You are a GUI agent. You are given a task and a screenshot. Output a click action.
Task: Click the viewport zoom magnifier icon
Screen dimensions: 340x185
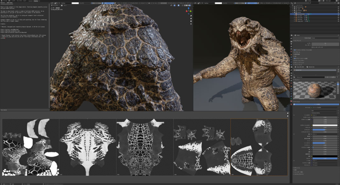tap(191, 15)
